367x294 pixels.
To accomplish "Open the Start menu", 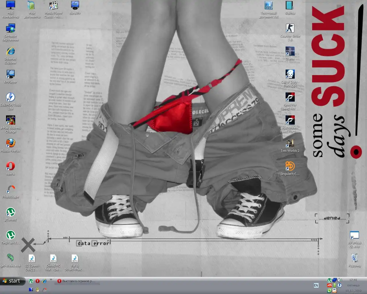I will point(12,281).
